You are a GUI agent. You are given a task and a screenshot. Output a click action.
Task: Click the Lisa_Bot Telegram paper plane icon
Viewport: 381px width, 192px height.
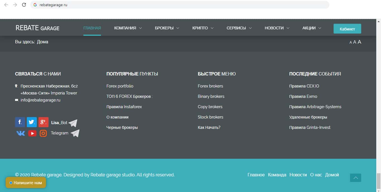tap(73, 123)
